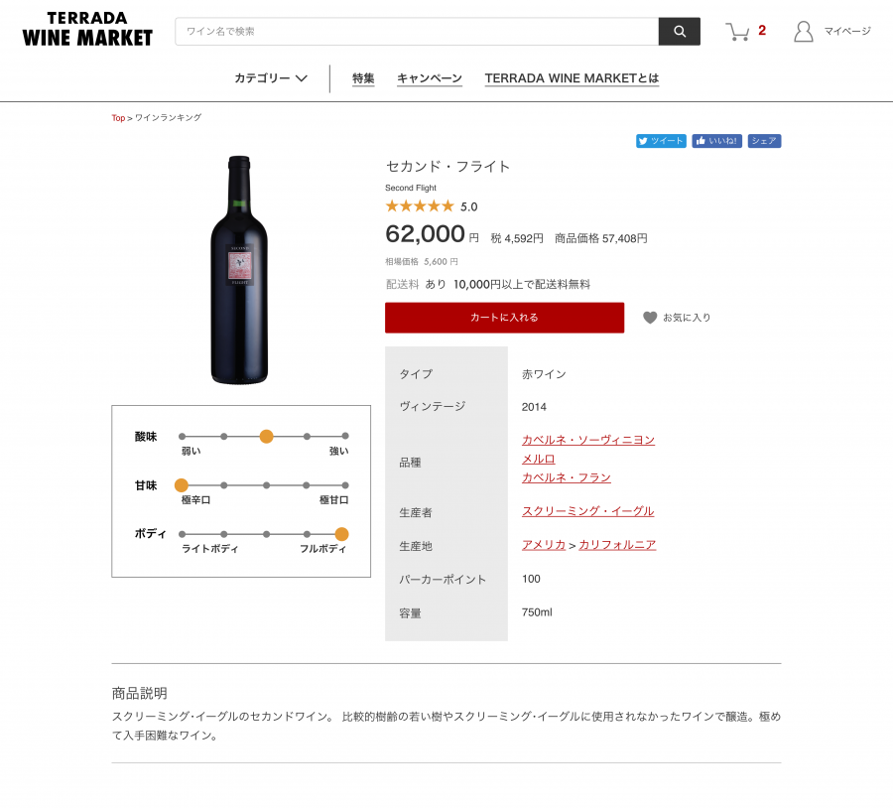
Task: Click the wine name search field
Action: click(417, 32)
